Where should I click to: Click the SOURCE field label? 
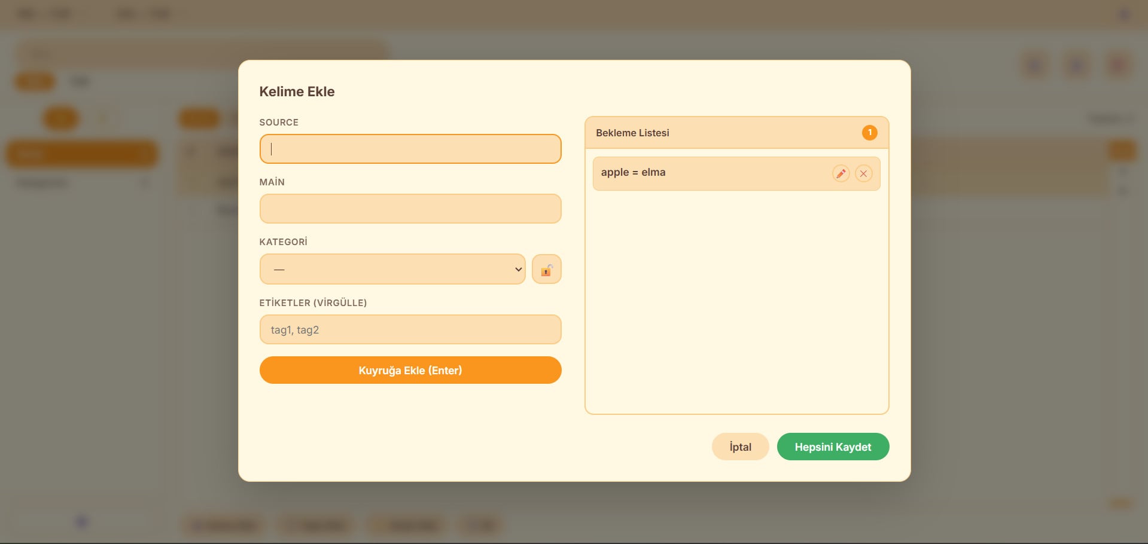[x=279, y=123]
